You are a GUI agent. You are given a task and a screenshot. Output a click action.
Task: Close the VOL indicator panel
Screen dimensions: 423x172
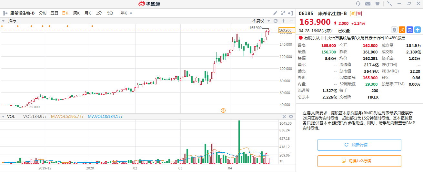click(x=284, y=117)
